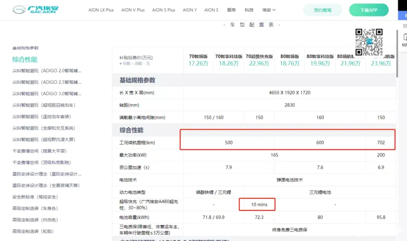
Task: Click the 21.96万 price
Action: coord(350,64)
